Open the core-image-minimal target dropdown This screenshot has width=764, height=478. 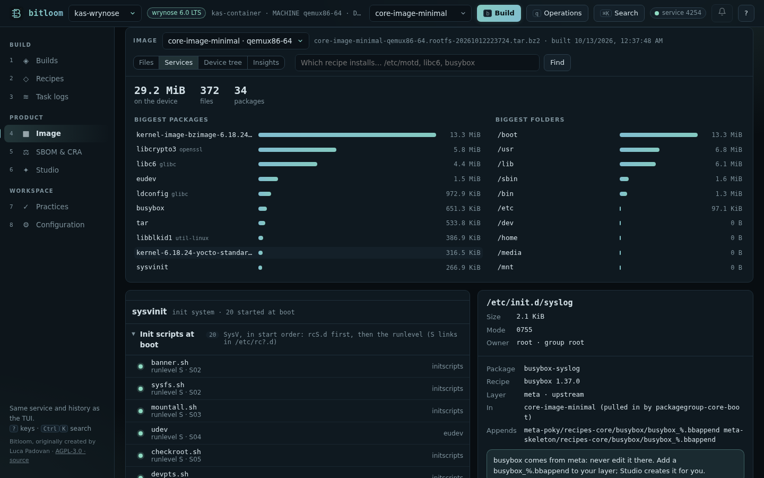coord(420,13)
